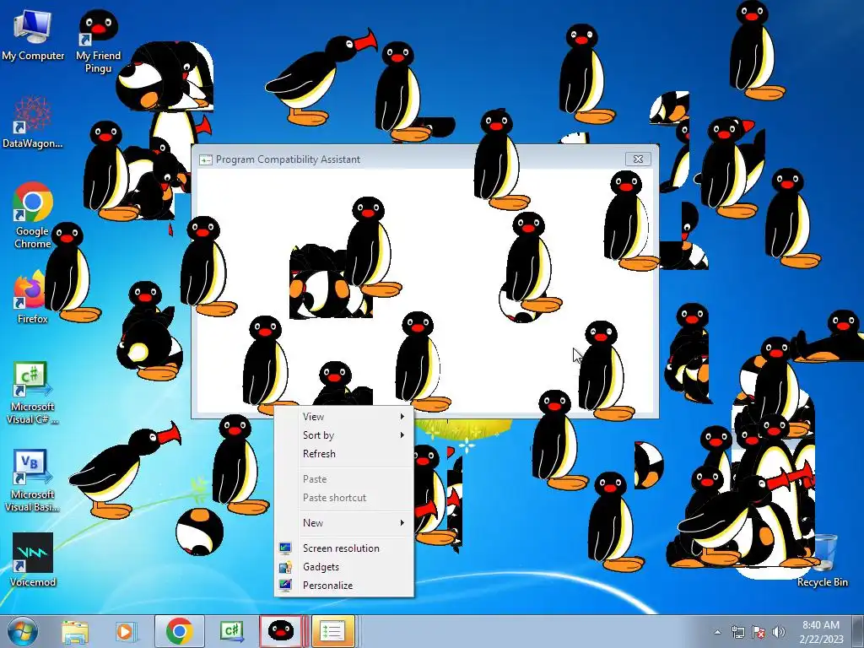The image size is (864, 648).
Task: Select the Microsoft Visual Basic shortcut
Action: click(32, 480)
